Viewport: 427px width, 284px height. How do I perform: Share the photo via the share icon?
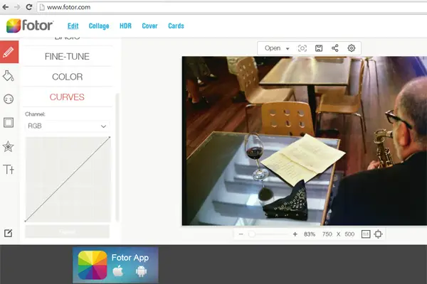click(335, 48)
